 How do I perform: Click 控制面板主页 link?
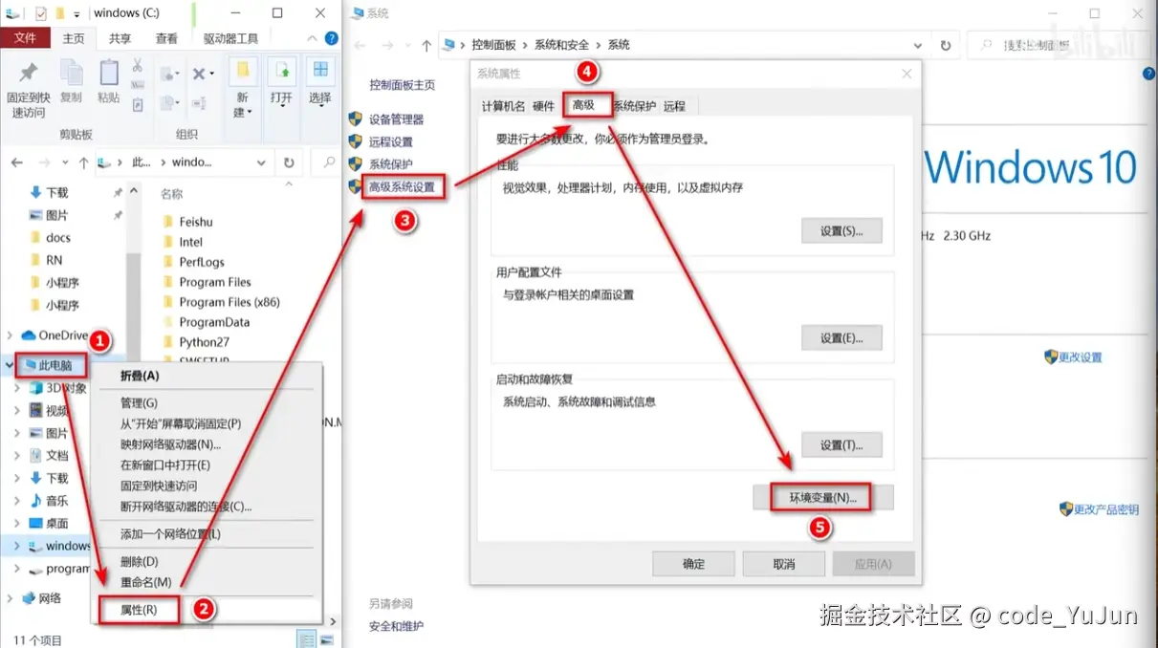coord(402,85)
